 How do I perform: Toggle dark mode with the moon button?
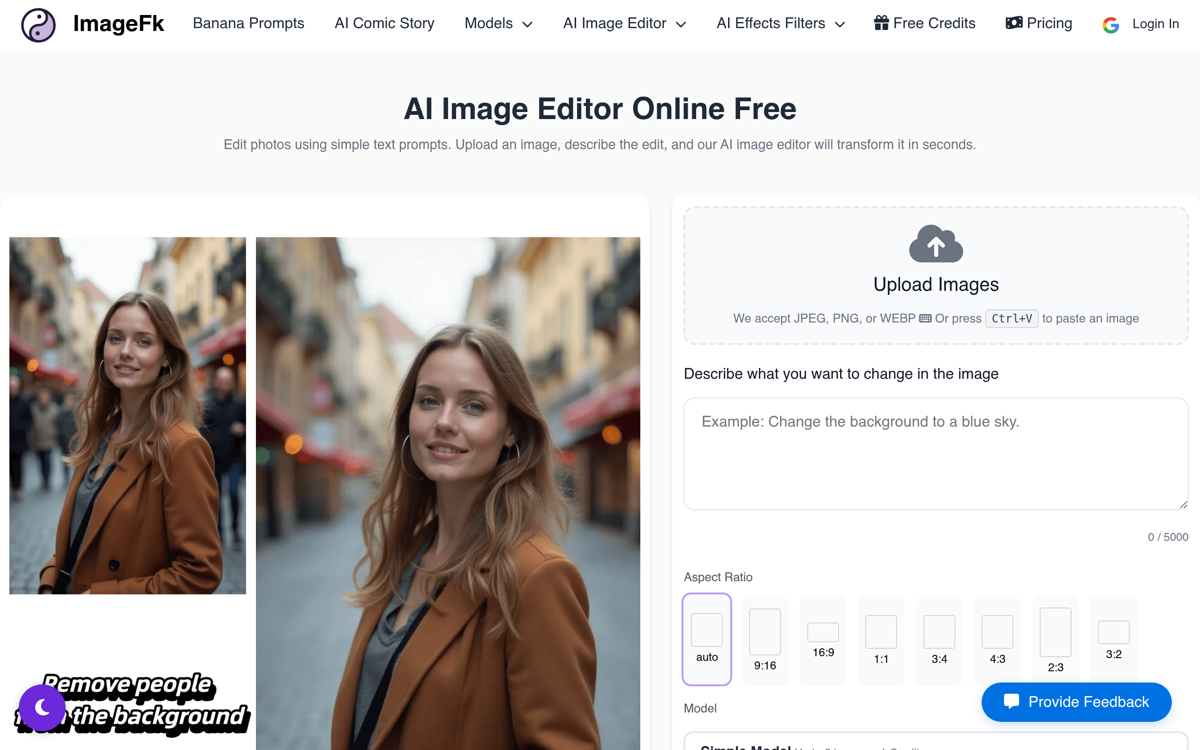tap(42, 707)
